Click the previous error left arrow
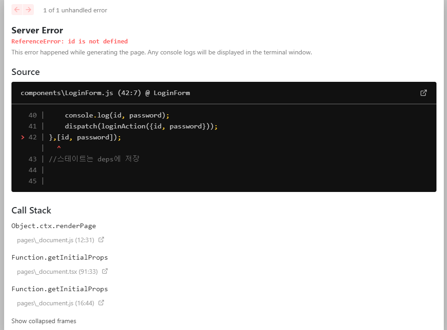The width and height of the screenshot is (447, 330). 17,10
